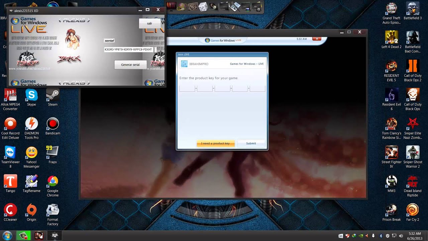Viewport: 428px width, 241px height.
Task: Open the Skype desktop icon
Action: (x=31, y=95)
